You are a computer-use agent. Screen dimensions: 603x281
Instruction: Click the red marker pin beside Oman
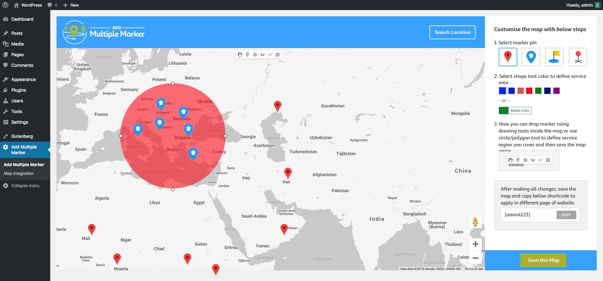284,229
